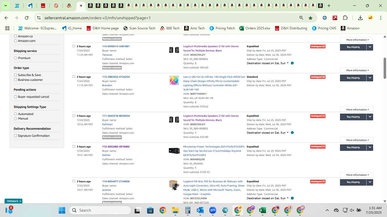The height and width of the screenshot is (217, 387).
Task: Open the Pricing Fetch bookmark
Action: tap(222, 28)
